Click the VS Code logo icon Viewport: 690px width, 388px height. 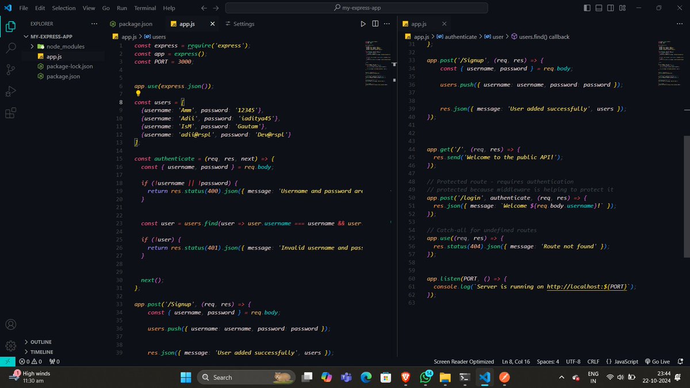pyautogui.click(x=8, y=8)
